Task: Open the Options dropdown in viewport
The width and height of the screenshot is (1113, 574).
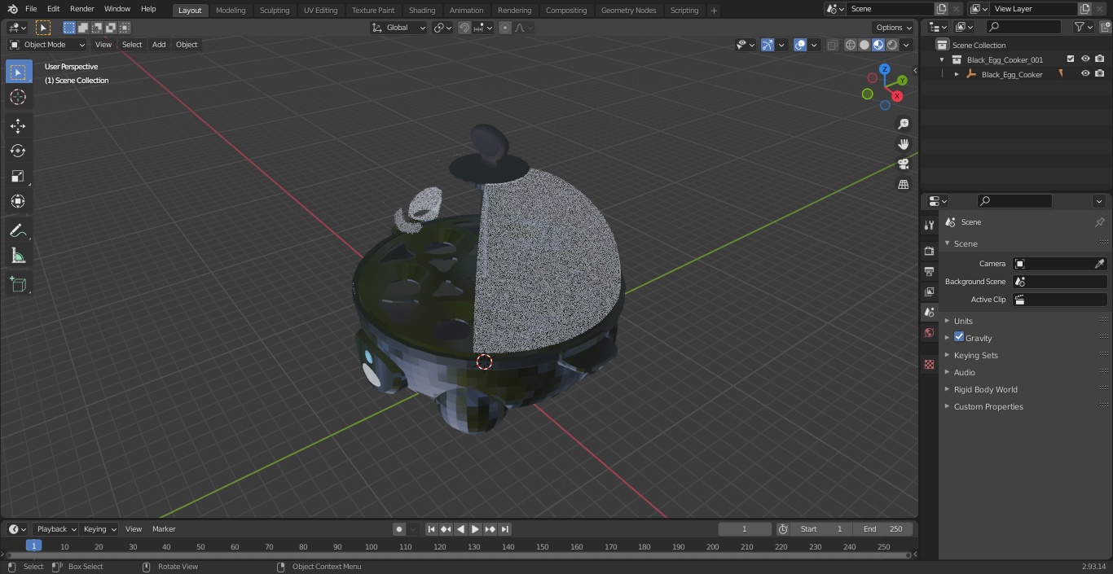Action: pyautogui.click(x=894, y=28)
